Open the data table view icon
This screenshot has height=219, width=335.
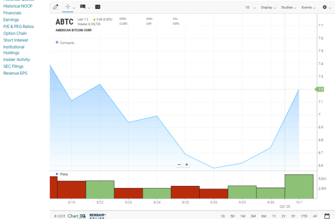pyautogui.click(x=98, y=7)
